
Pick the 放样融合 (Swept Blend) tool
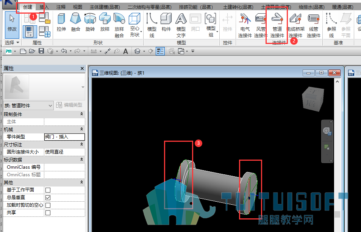(x=119, y=25)
